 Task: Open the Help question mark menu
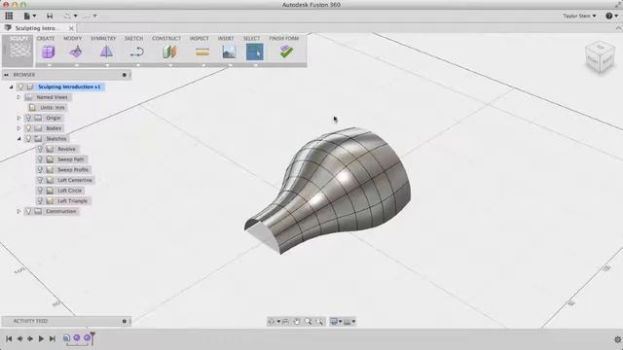click(x=611, y=16)
